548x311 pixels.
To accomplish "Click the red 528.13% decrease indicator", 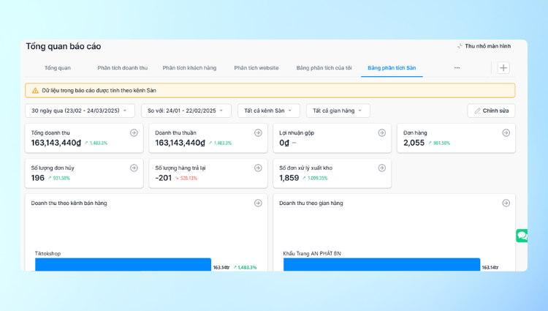I will click(x=186, y=178).
